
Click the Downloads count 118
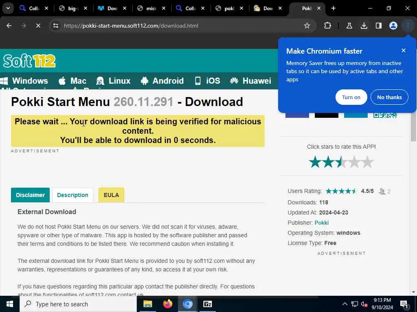(324, 202)
